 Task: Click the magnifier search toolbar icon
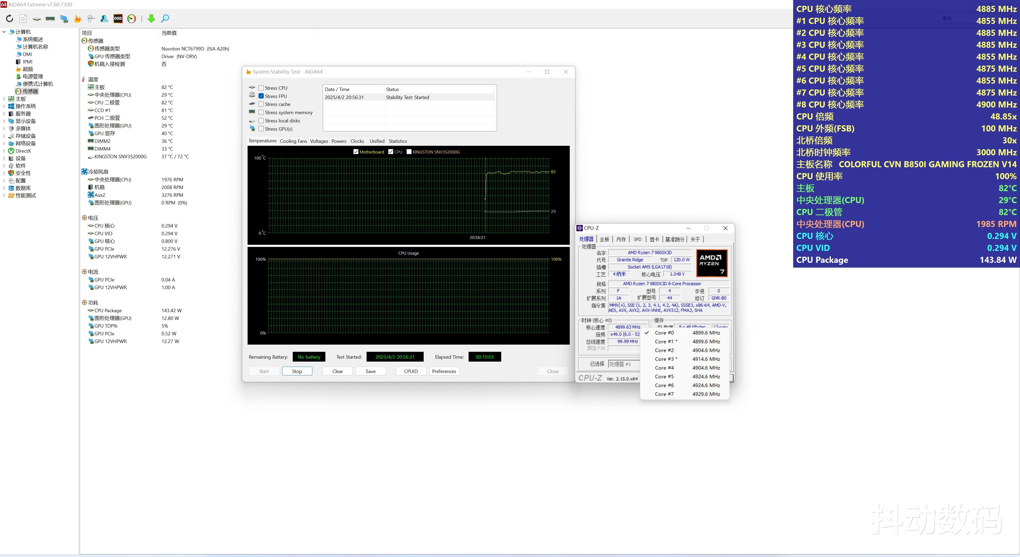click(165, 18)
